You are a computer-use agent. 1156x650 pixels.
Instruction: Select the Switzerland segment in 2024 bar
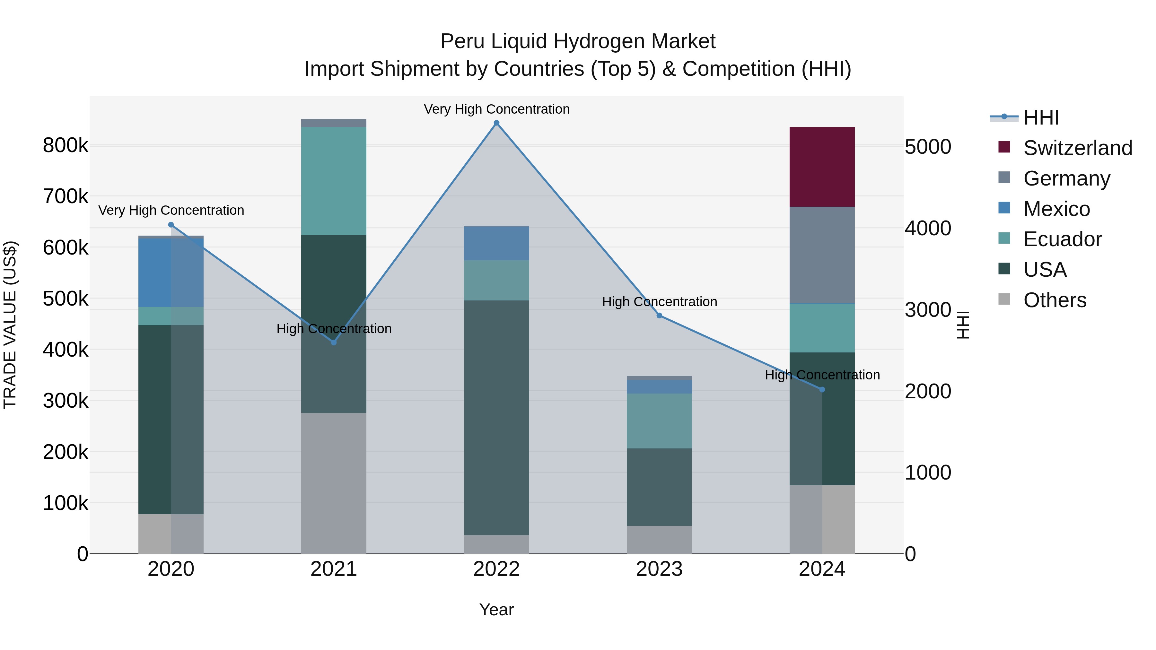pos(822,167)
